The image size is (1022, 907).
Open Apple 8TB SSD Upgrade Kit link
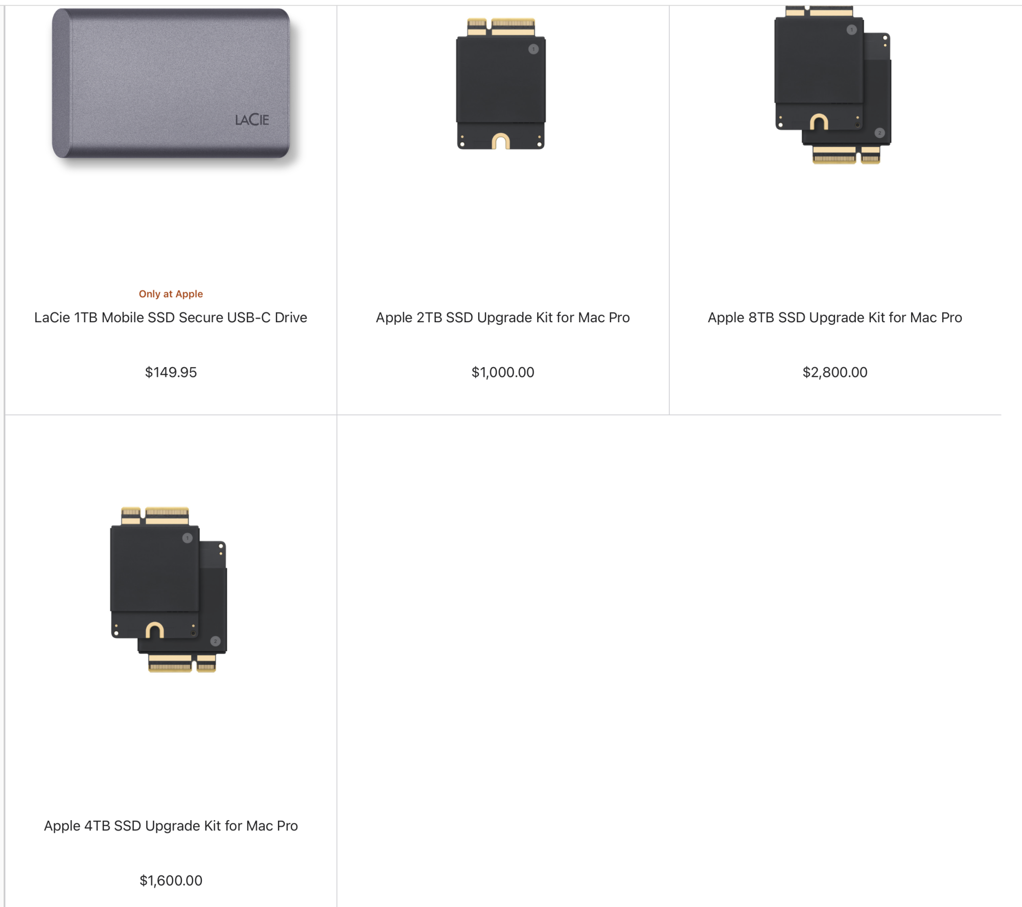tap(835, 318)
